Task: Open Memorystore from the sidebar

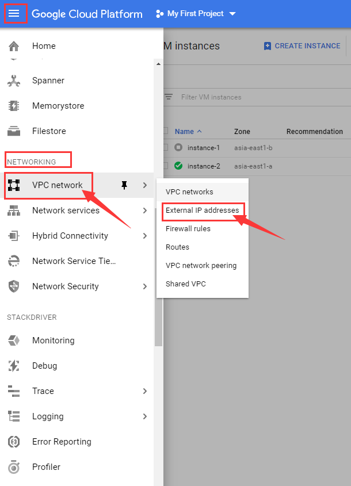Action: [58, 106]
